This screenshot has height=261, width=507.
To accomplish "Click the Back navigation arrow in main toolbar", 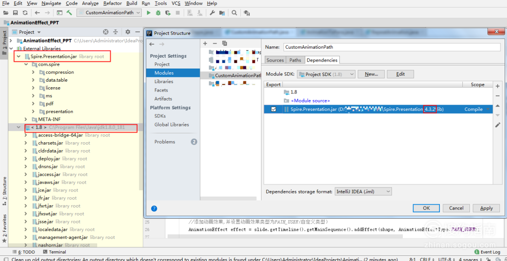I will coord(37,13).
